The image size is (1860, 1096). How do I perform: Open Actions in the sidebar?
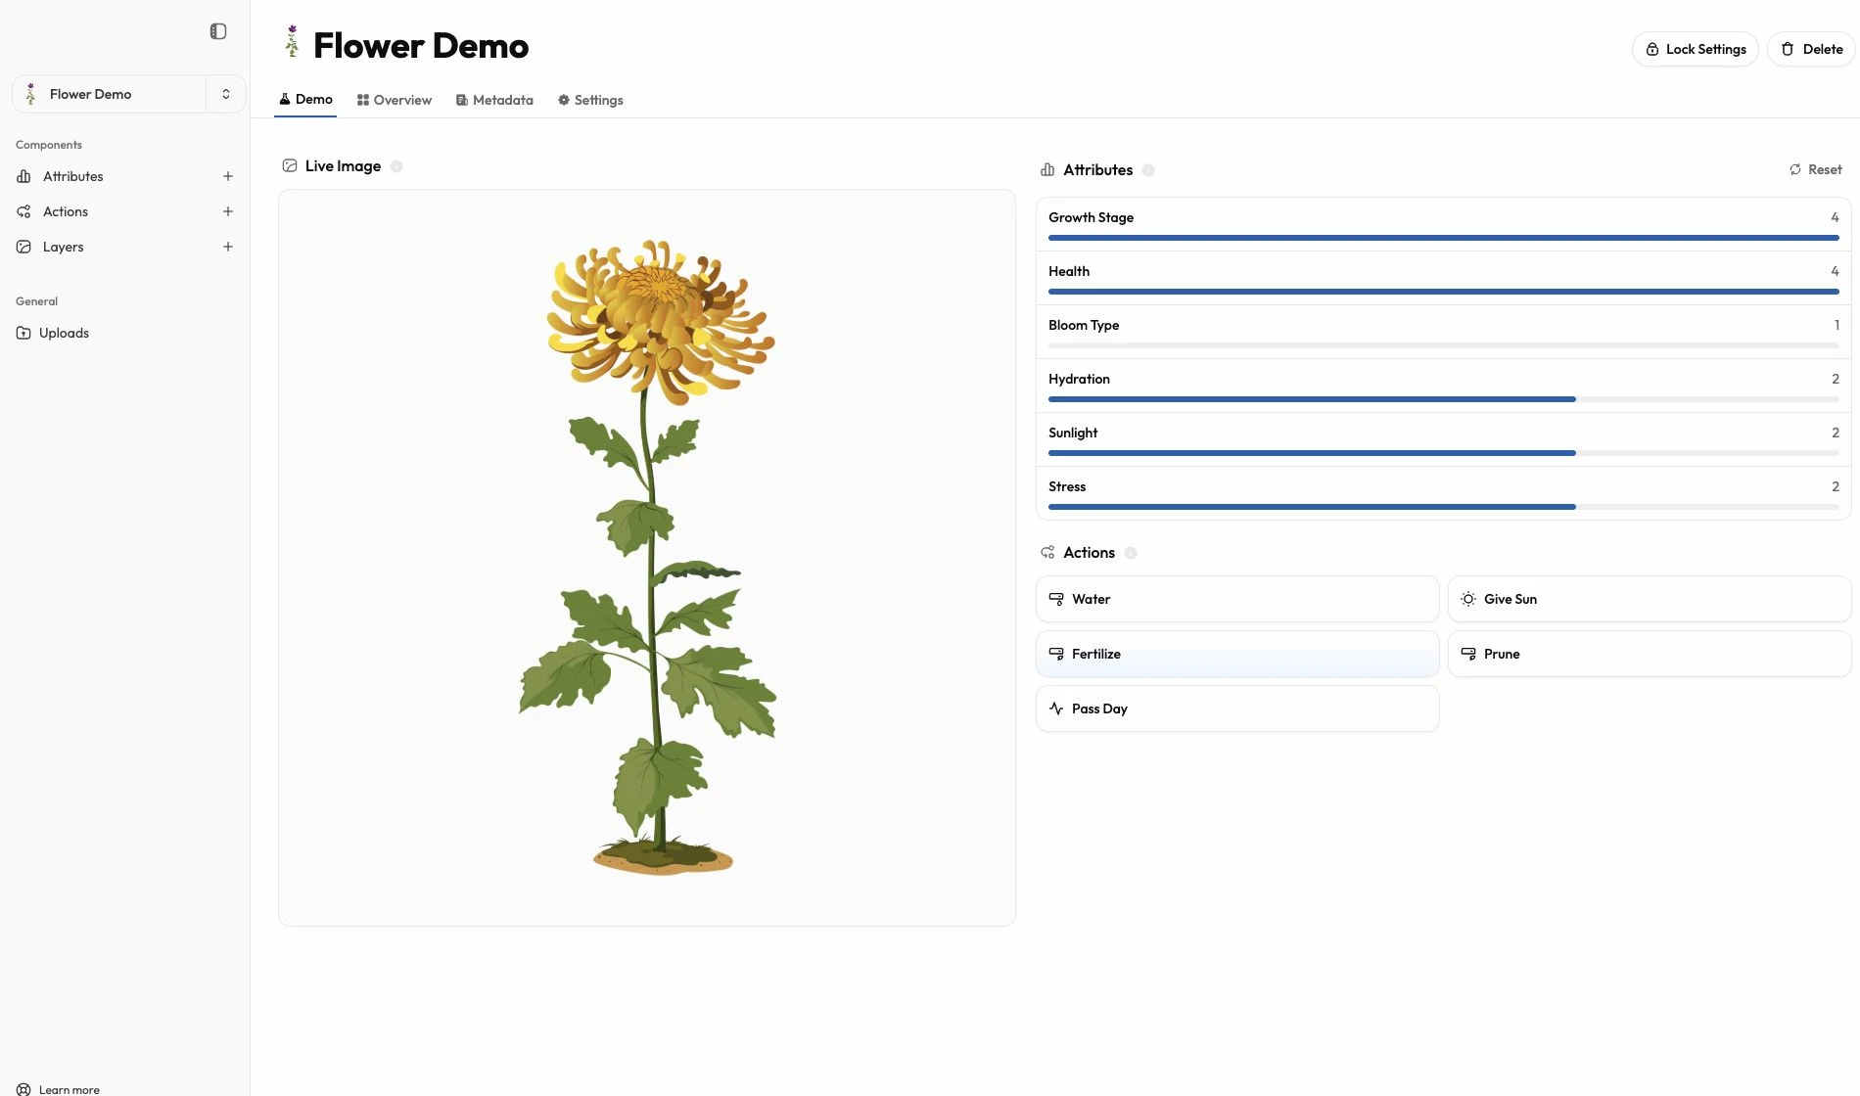(66, 211)
